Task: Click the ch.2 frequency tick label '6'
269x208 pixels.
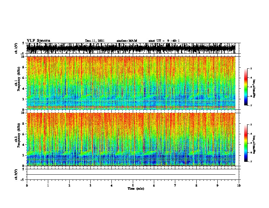Action: click(x=24, y=134)
